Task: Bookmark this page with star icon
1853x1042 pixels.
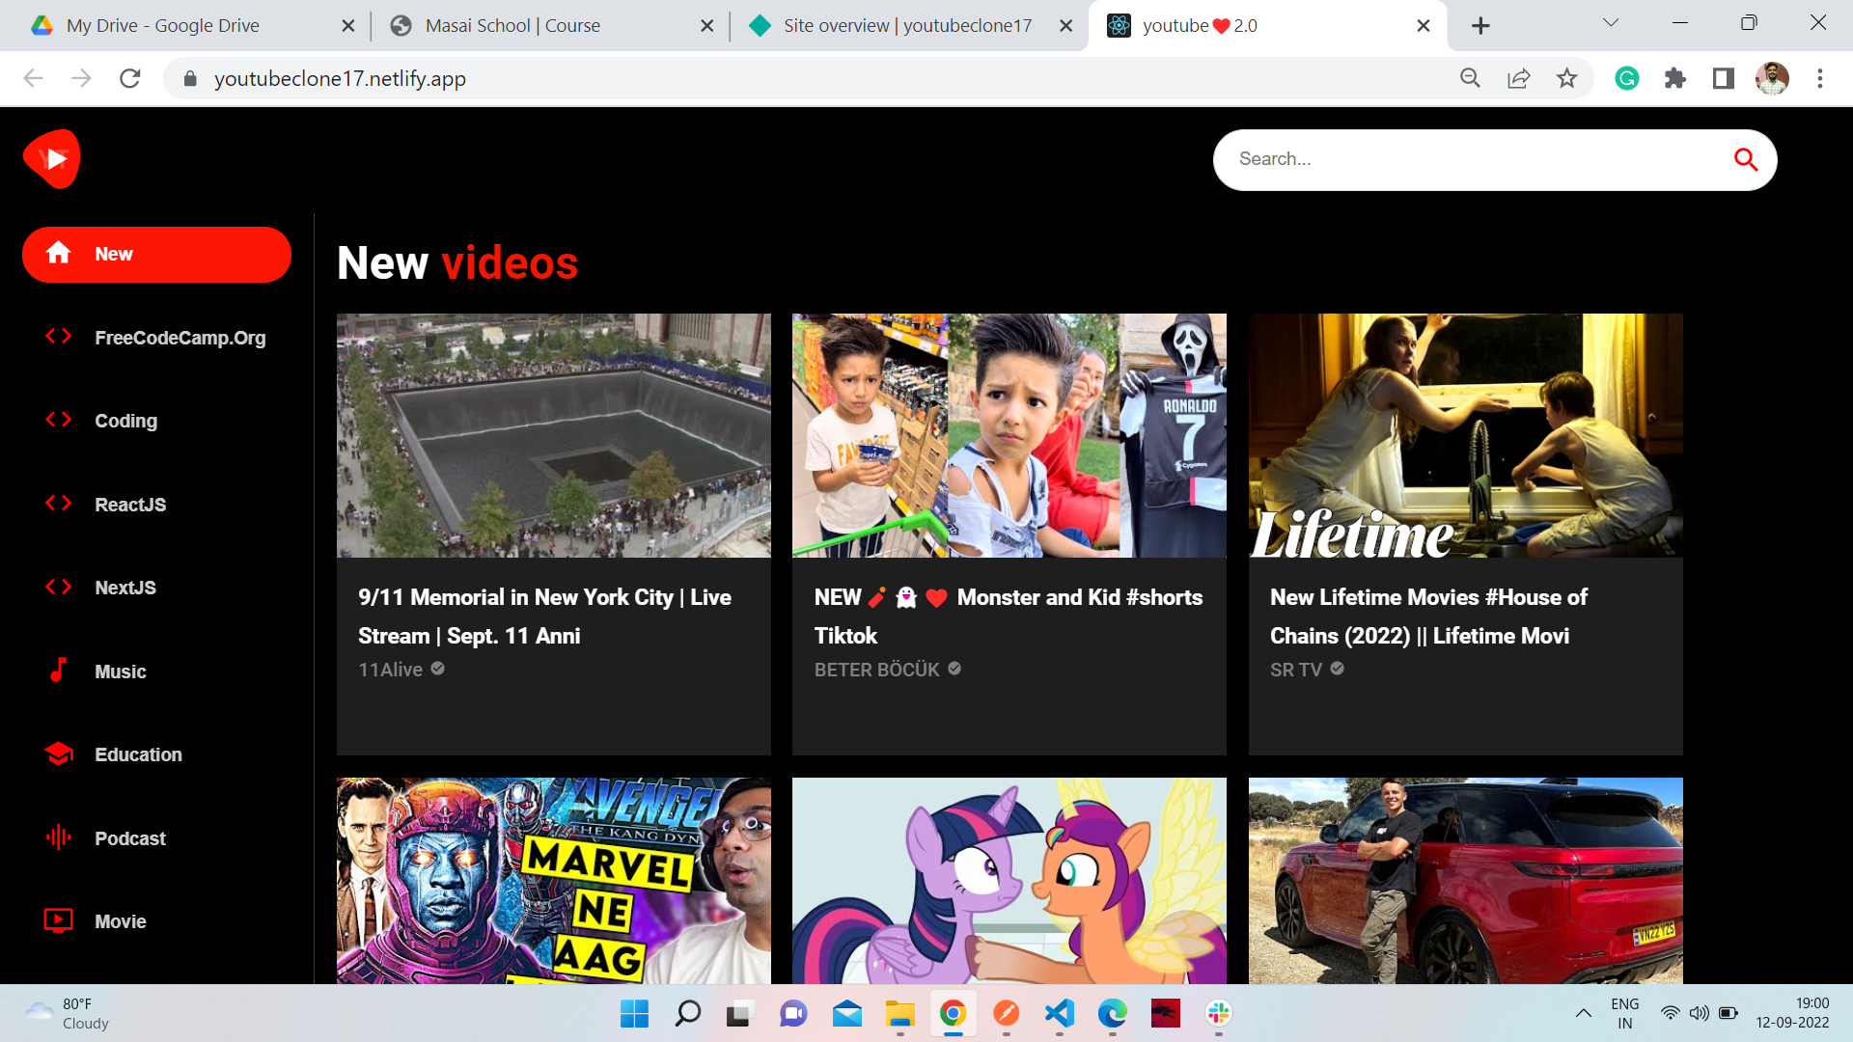Action: point(1567,78)
